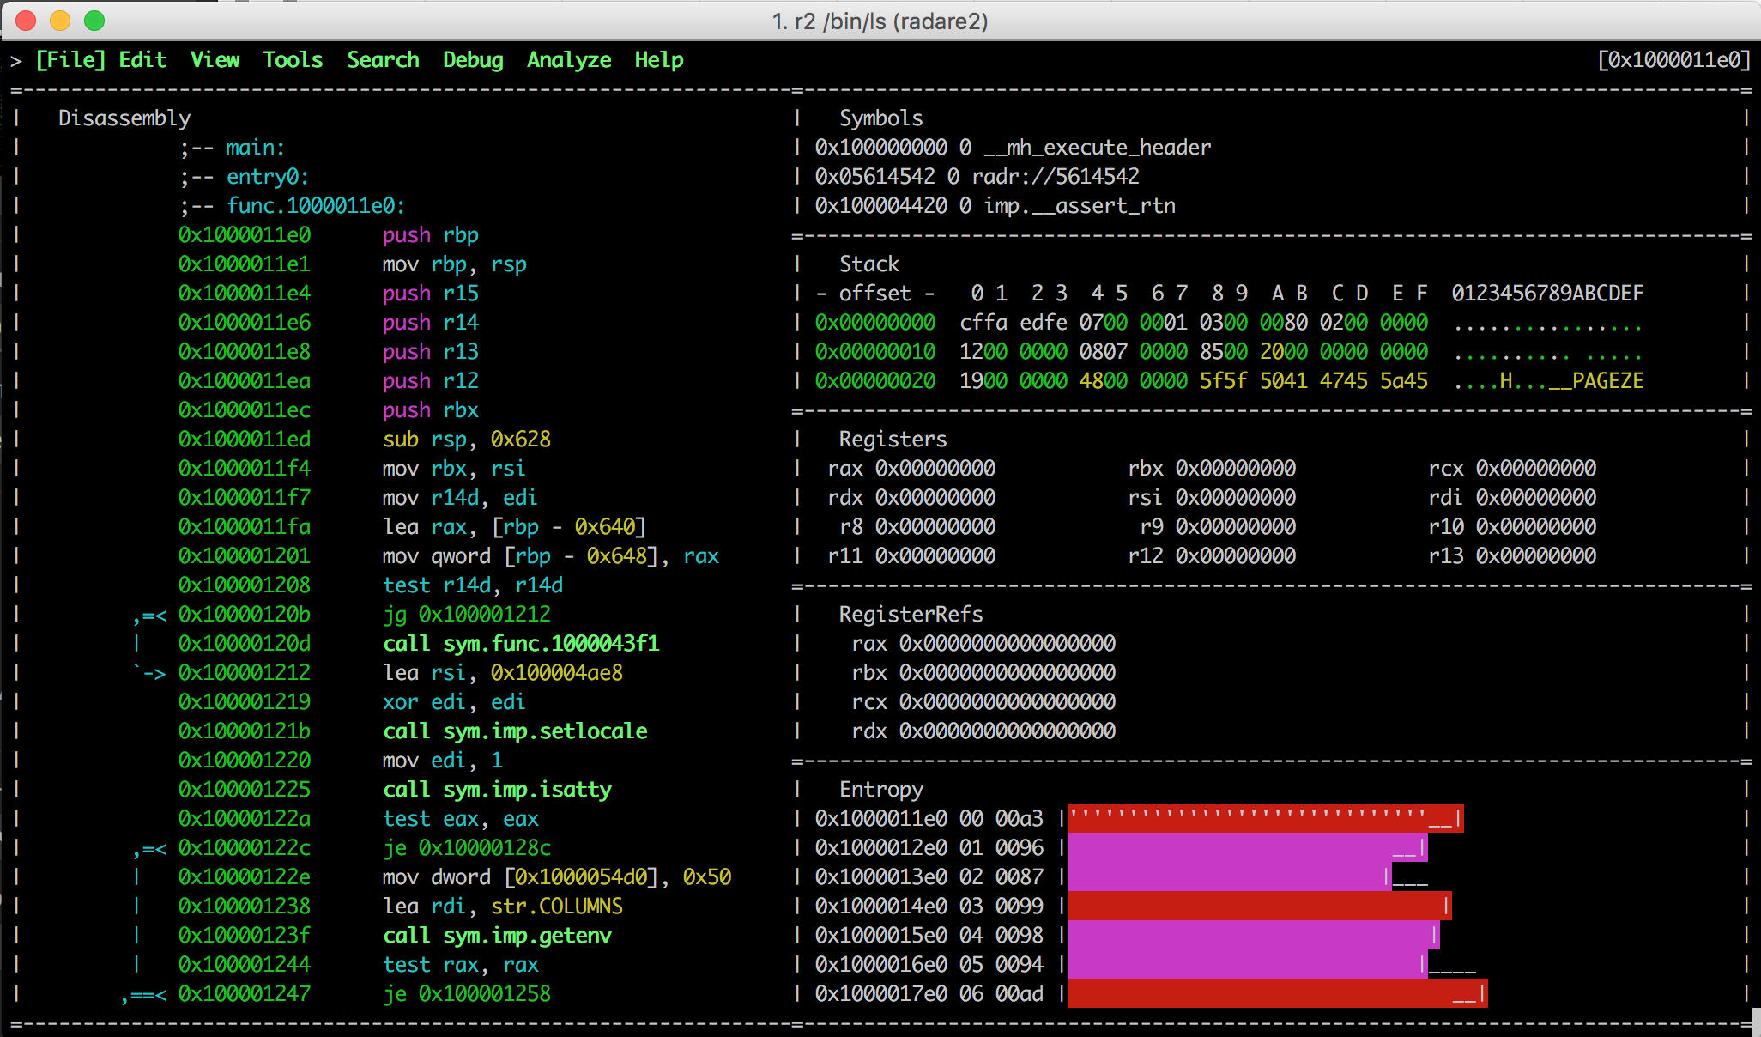Focus the Registers panel title
The image size is (1761, 1037).
point(893,440)
